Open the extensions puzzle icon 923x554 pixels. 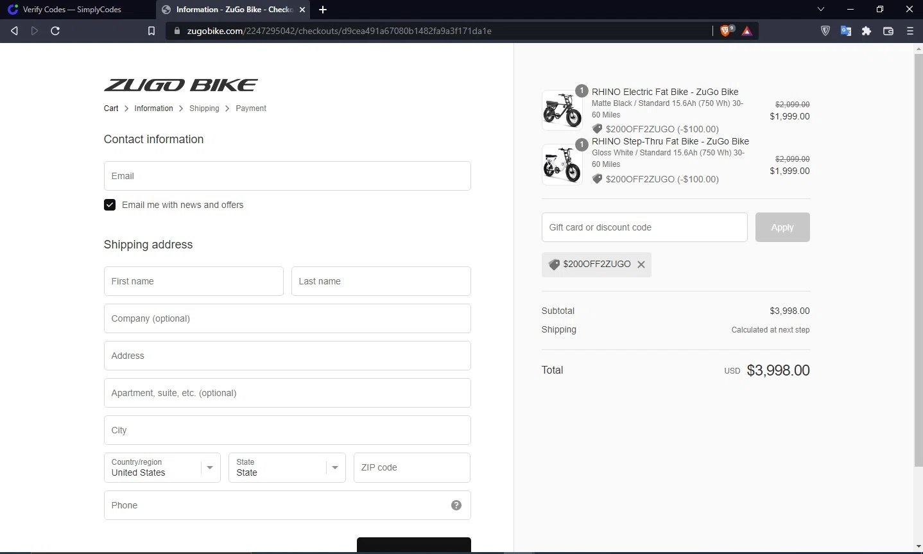click(x=867, y=31)
